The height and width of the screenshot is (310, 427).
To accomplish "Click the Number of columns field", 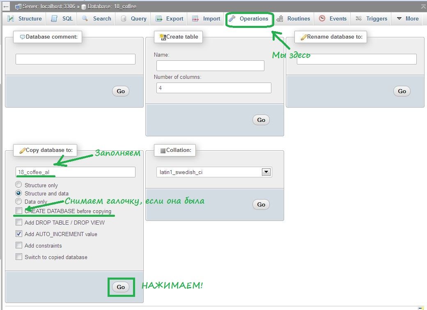I will (213, 88).
